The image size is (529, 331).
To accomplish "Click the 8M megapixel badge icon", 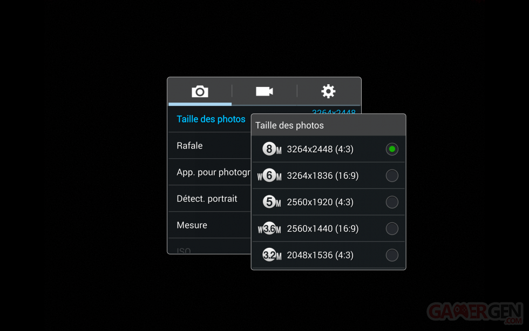I will point(269,148).
